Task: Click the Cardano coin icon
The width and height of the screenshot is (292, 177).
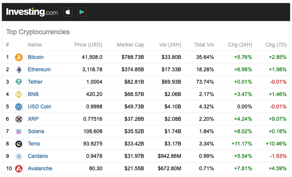Action: pos(19,156)
